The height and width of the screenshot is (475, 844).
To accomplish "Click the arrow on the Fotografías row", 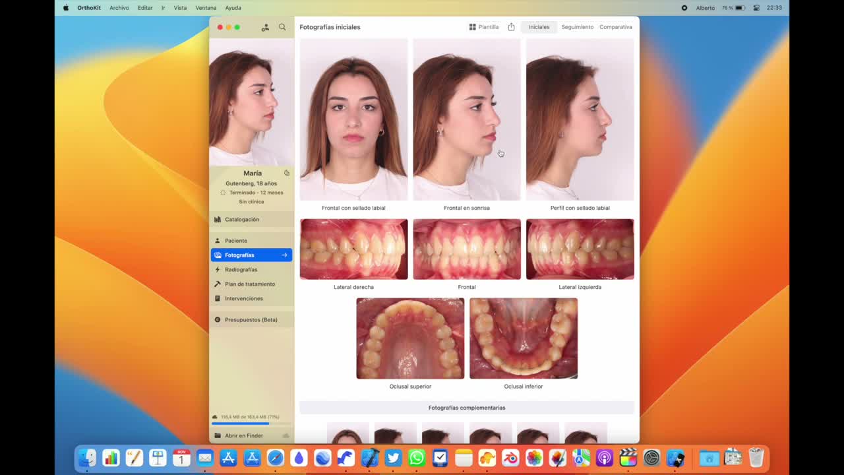I will point(285,255).
